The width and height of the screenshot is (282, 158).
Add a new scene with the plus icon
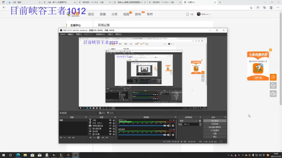click(x=61, y=138)
